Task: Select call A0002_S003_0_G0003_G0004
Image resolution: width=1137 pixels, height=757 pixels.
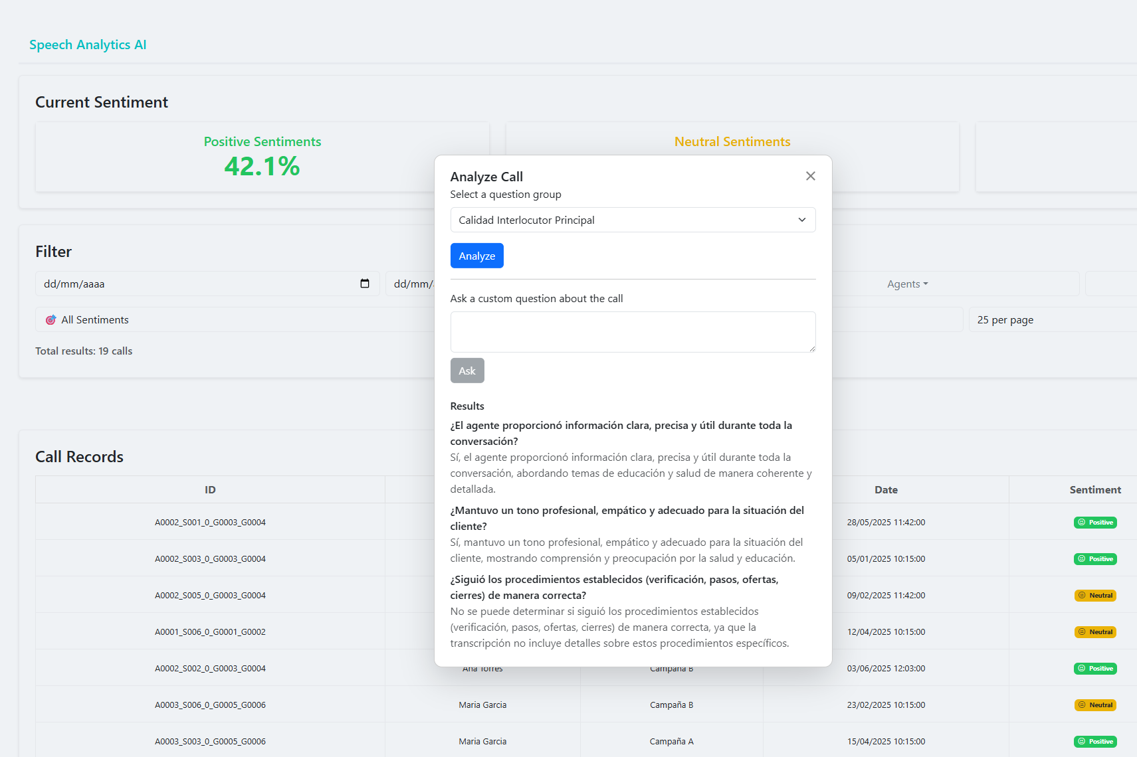Action: pos(210,558)
